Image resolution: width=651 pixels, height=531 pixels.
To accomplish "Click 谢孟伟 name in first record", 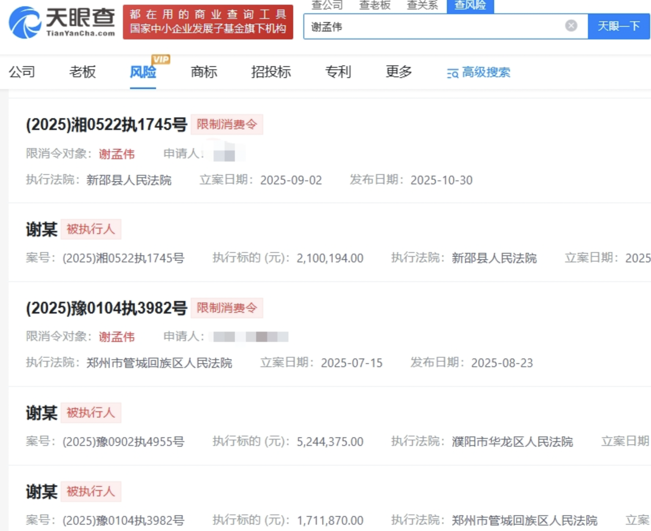I will (117, 154).
